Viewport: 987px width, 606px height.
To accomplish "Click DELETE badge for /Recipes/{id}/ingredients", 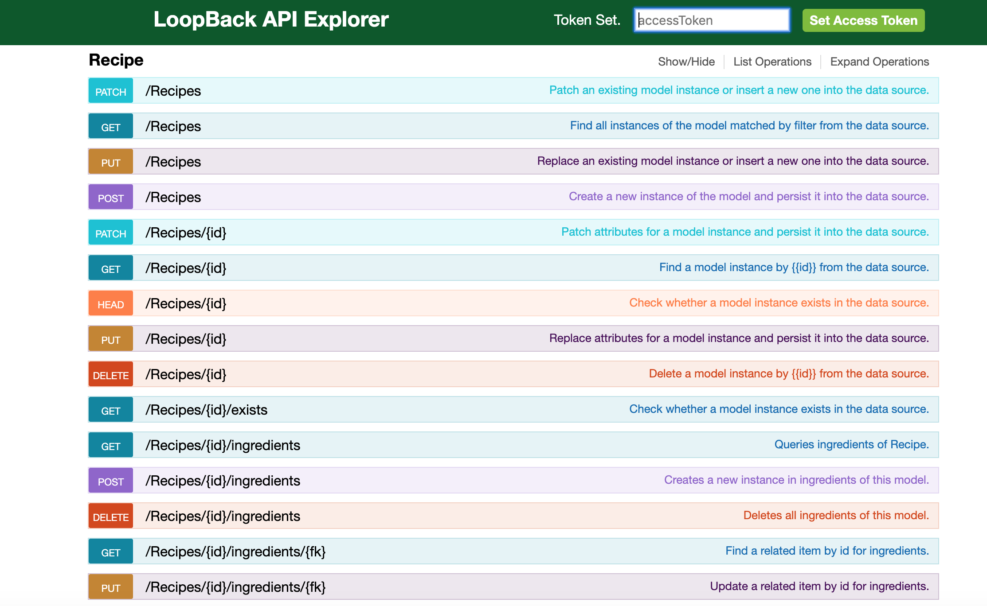I will coord(110,516).
